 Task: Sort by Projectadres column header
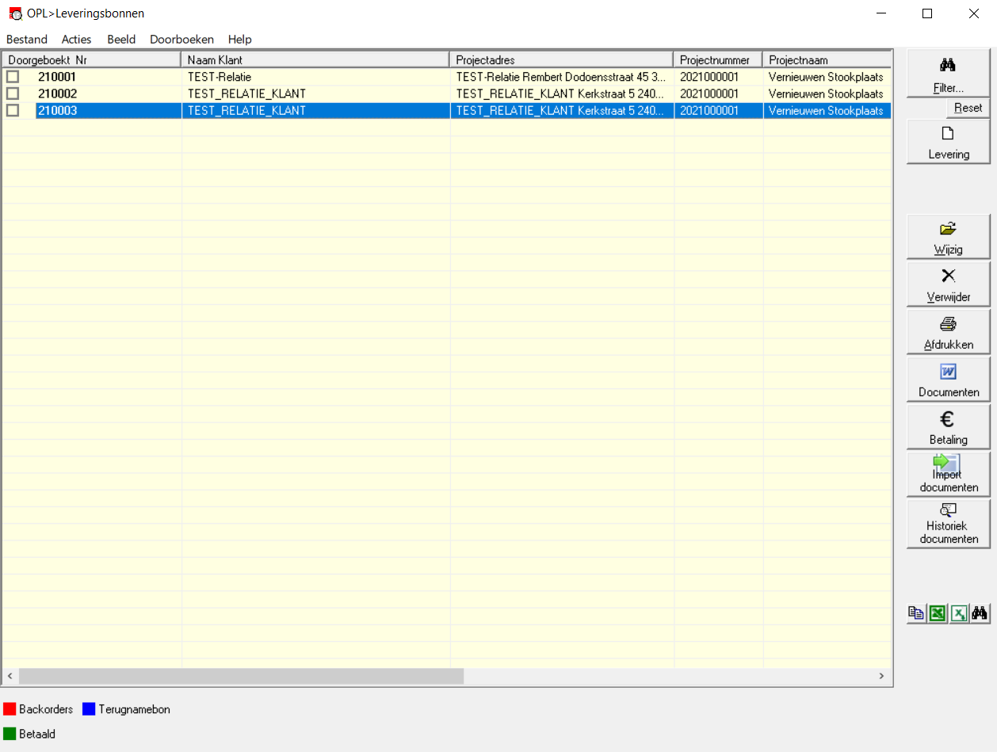(x=562, y=60)
